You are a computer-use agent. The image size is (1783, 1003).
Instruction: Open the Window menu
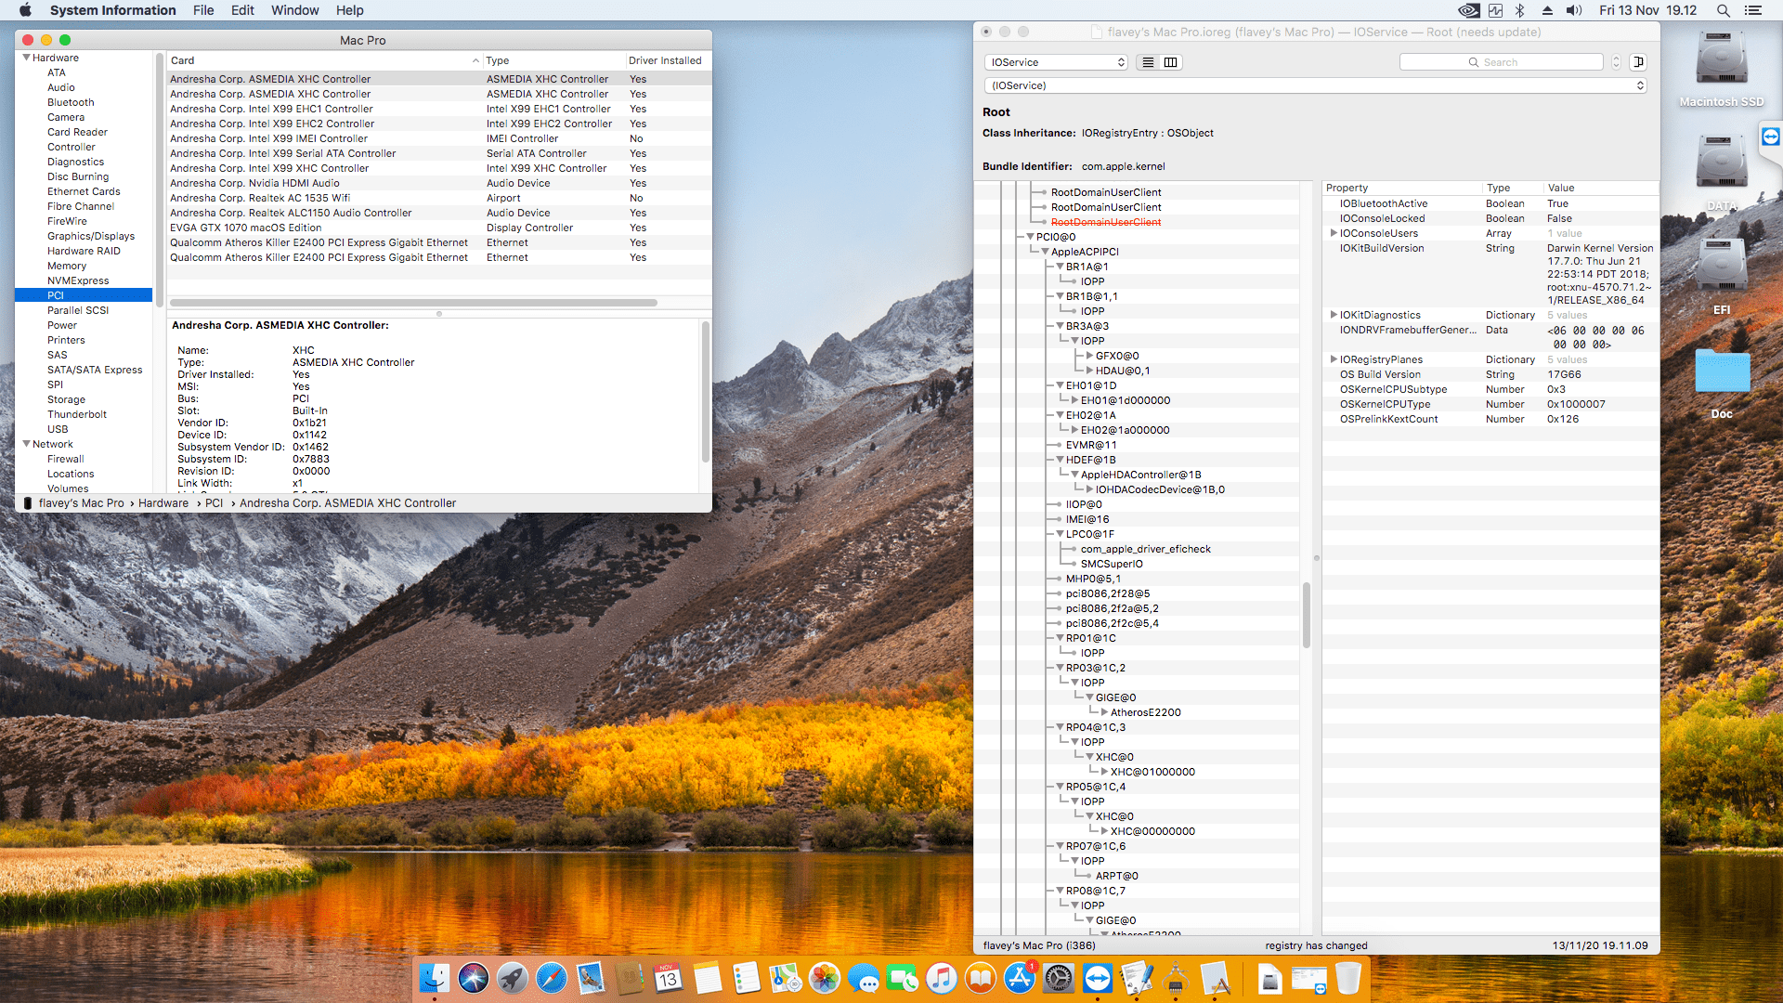pyautogui.click(x=294, y=10)
